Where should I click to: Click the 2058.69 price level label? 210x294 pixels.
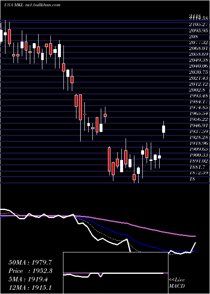[199, 54]
